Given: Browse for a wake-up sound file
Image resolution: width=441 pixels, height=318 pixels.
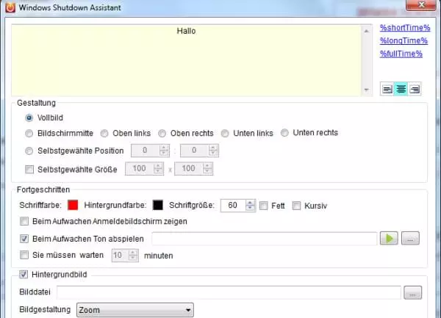Looking at the screenshot, I should [410, 238].
